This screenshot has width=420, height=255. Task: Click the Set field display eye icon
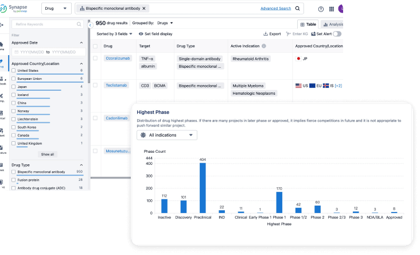coord(139,34)
